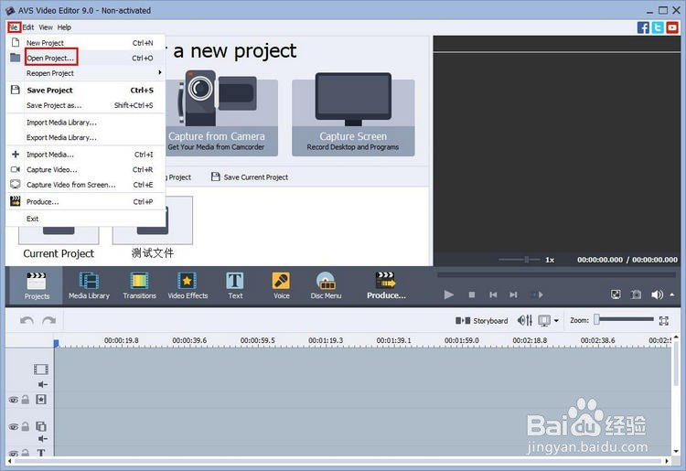Open the View menu

[46, 27]
